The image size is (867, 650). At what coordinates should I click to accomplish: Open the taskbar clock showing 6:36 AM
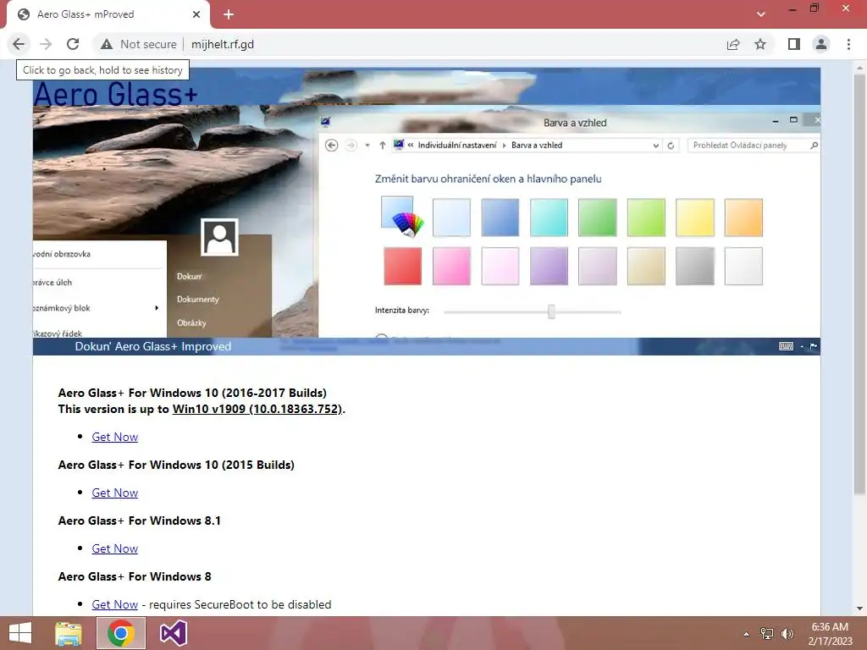point(830,634)
